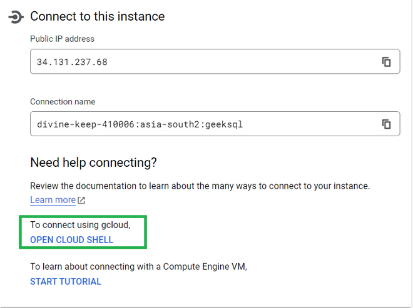The width and height of the screenshot is (413, 308).
Task: Copy the Connection name value
Action: point(387,124)
